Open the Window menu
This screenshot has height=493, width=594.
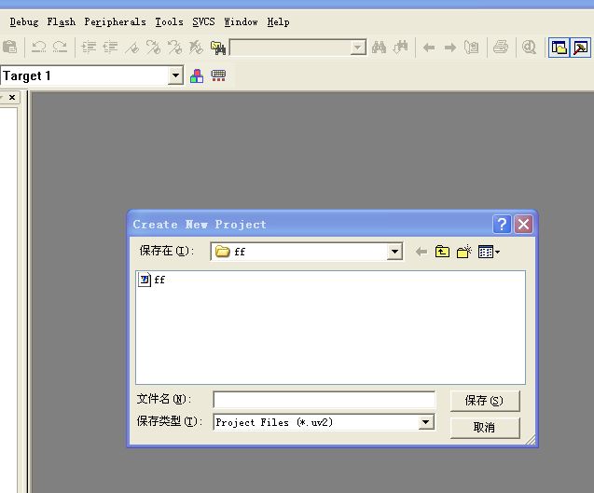click(241, 22)
